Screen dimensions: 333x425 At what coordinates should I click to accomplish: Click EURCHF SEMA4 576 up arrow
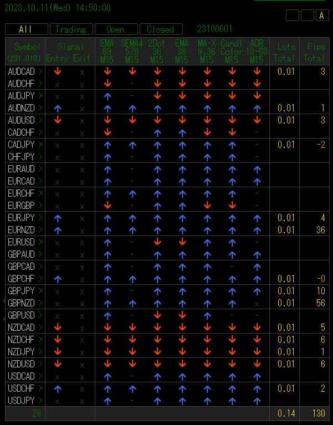[x=132, y=194]
